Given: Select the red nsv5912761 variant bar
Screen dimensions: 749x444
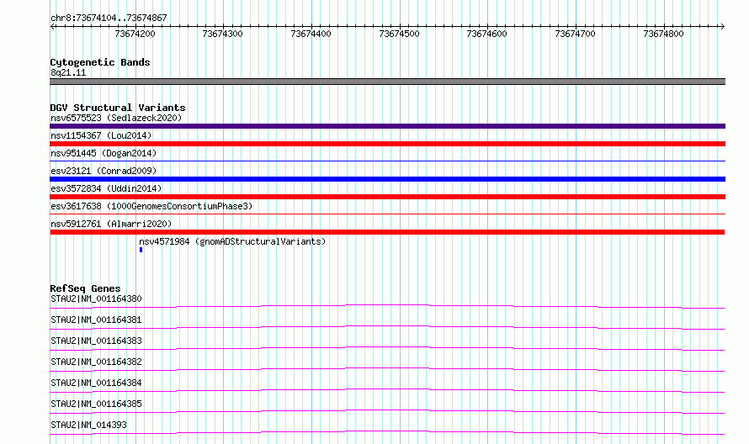Looking at the screenshot, I should point(387,232).
